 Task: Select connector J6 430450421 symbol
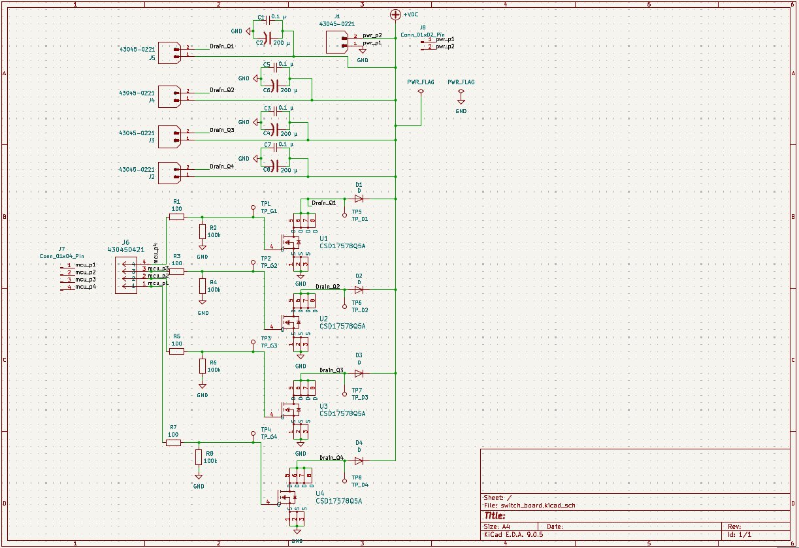[x=126, y=276]
